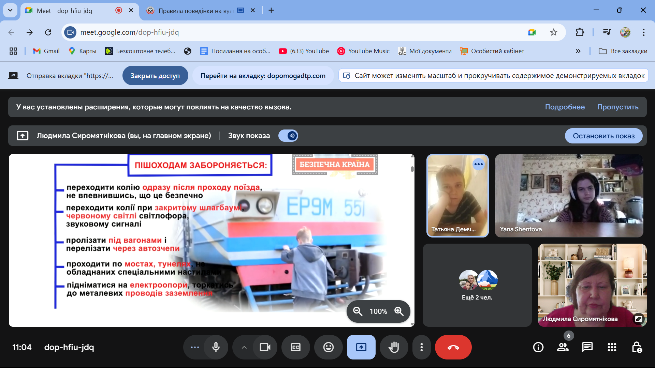Click Закрыть доступ to stop sharing tab
The width and height of the screenshot is (655, 368).
pos(155,76)
